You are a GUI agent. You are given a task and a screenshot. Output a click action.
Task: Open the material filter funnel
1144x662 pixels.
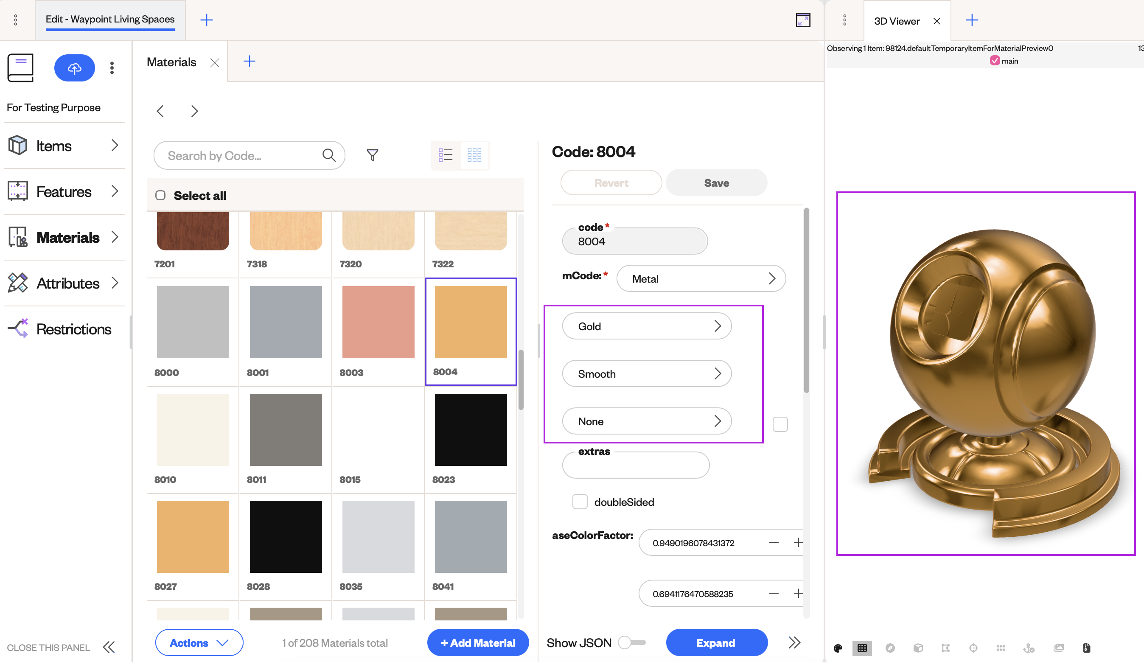pyautogui.click(x=372, y=155)
